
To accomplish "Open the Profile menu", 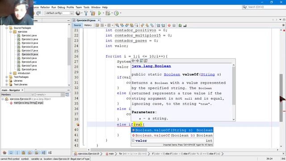I will tap(70, 7).
